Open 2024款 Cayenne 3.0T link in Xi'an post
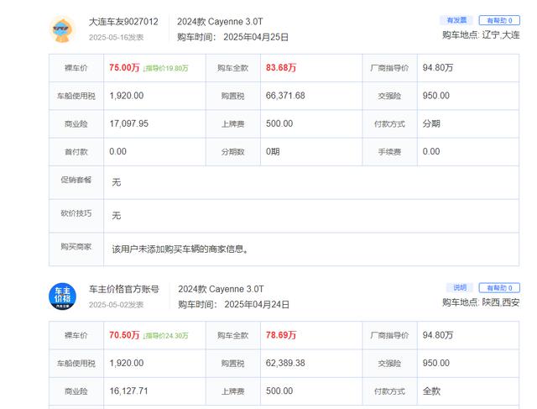 click(x=221, y=289)
